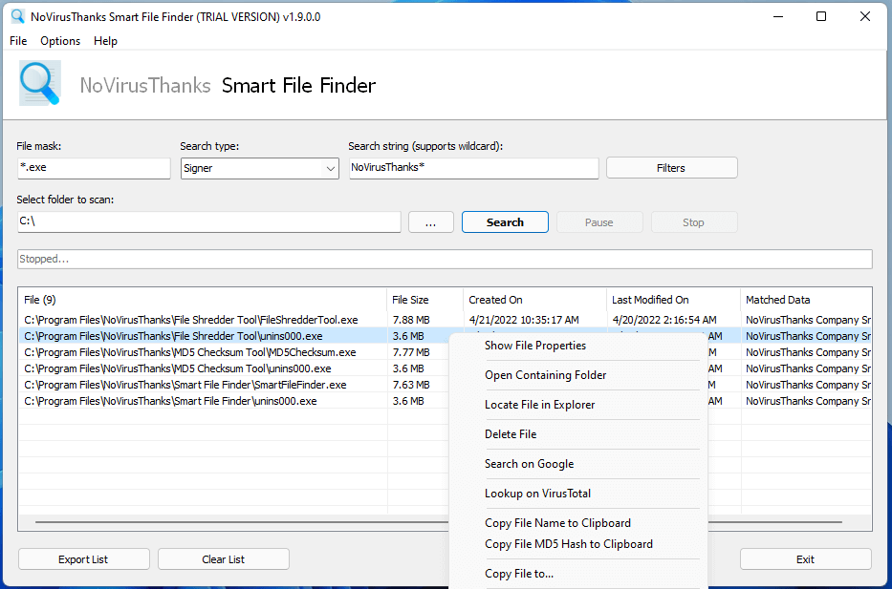Maximize the Smart File Finder window
Viewport: 892px width, 589px height.
821,16
